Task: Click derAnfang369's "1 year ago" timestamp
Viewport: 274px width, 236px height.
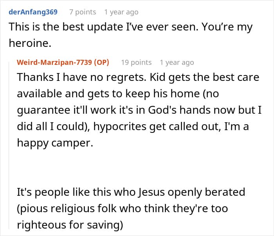Action: tap(121, 12)
